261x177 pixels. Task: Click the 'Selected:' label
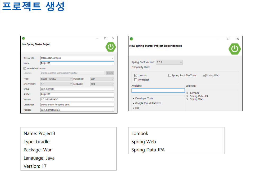191,86
